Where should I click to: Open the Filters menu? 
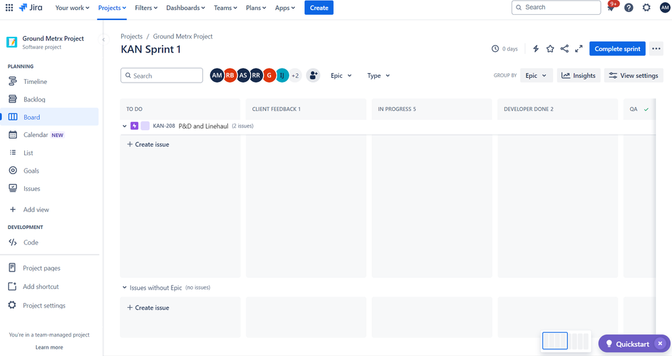click(146, 7)
